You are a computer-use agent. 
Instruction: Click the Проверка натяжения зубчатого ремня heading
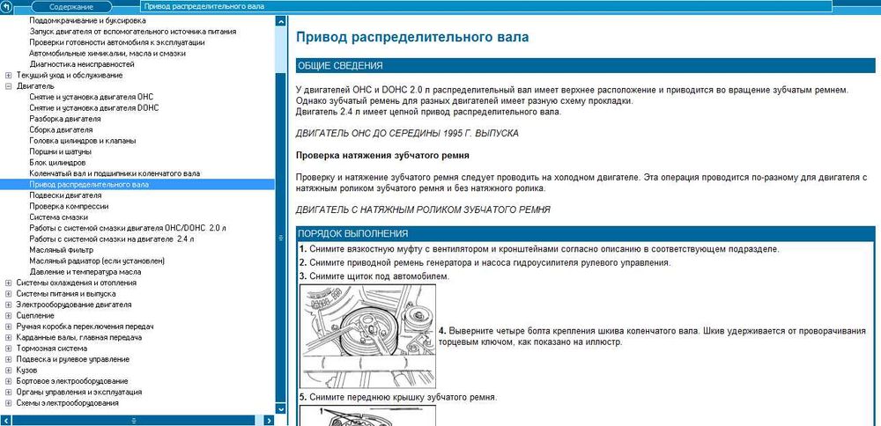[382, 155]
